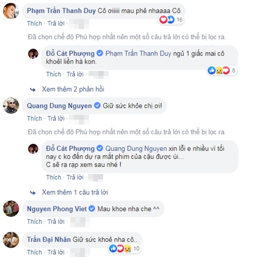Screen dimensions: 253x257
Task: Click the reply arrow icon beside 'Xem thêm 1 câu trả lời'
Action: point(33,192)
